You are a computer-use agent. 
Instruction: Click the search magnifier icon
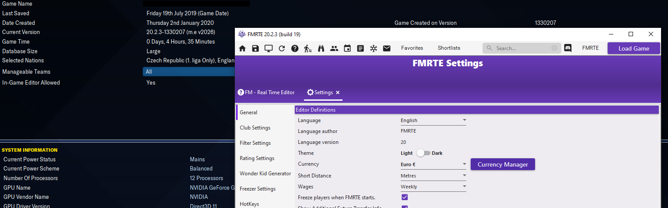point(490,48)
